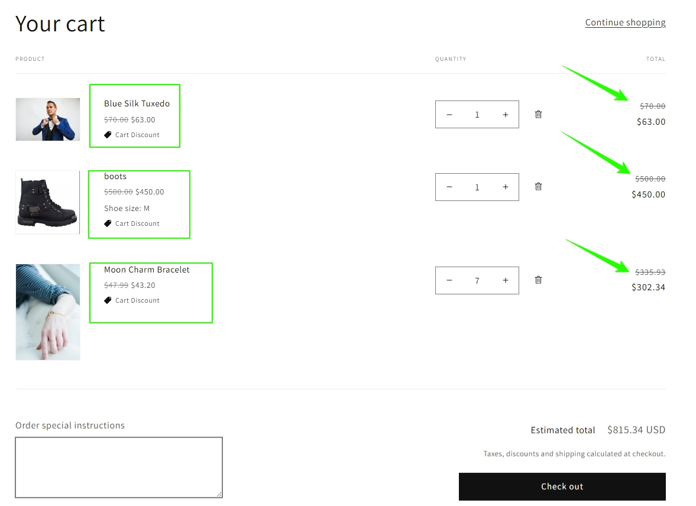Decrease boots quantity with minus button
Screen dimensions: 696x506
[449, 187]
